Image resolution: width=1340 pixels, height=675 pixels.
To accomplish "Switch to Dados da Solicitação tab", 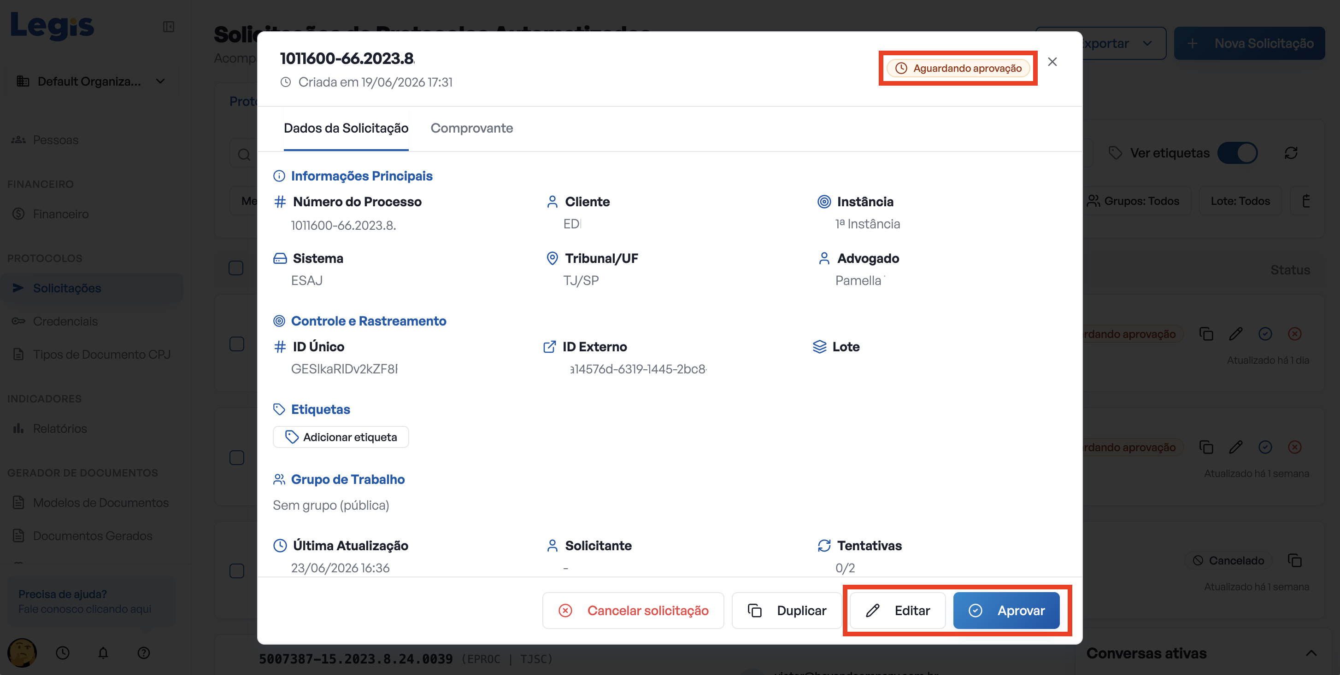I will 346,128.
